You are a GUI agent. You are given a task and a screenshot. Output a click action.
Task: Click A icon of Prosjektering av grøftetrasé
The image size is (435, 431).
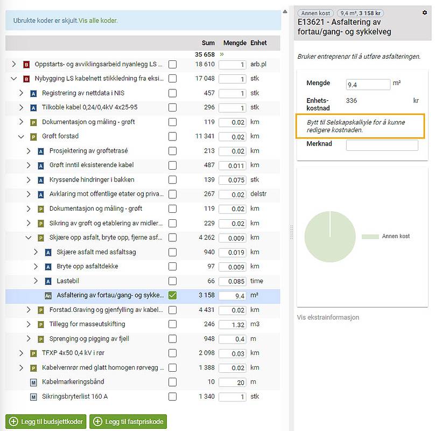click(41, 151)
